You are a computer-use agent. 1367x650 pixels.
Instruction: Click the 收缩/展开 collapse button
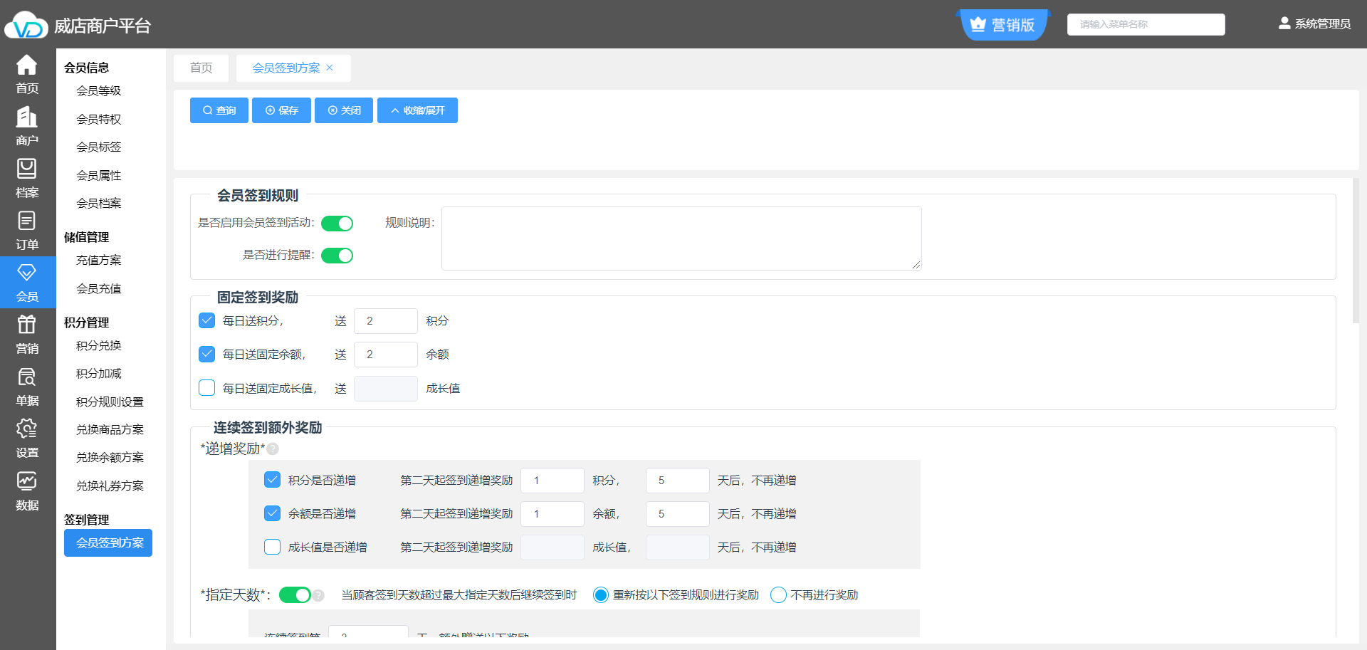pyautogui.click(x=417, y=110)
